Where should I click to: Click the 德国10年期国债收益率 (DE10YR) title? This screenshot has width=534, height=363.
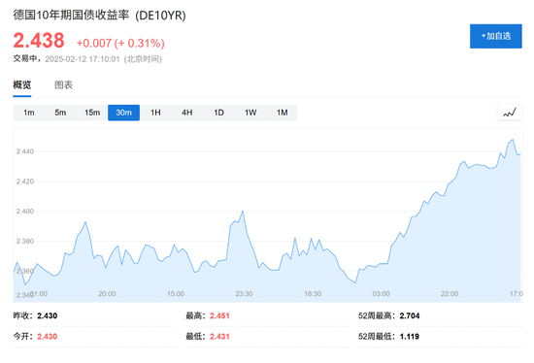(99, 16)
